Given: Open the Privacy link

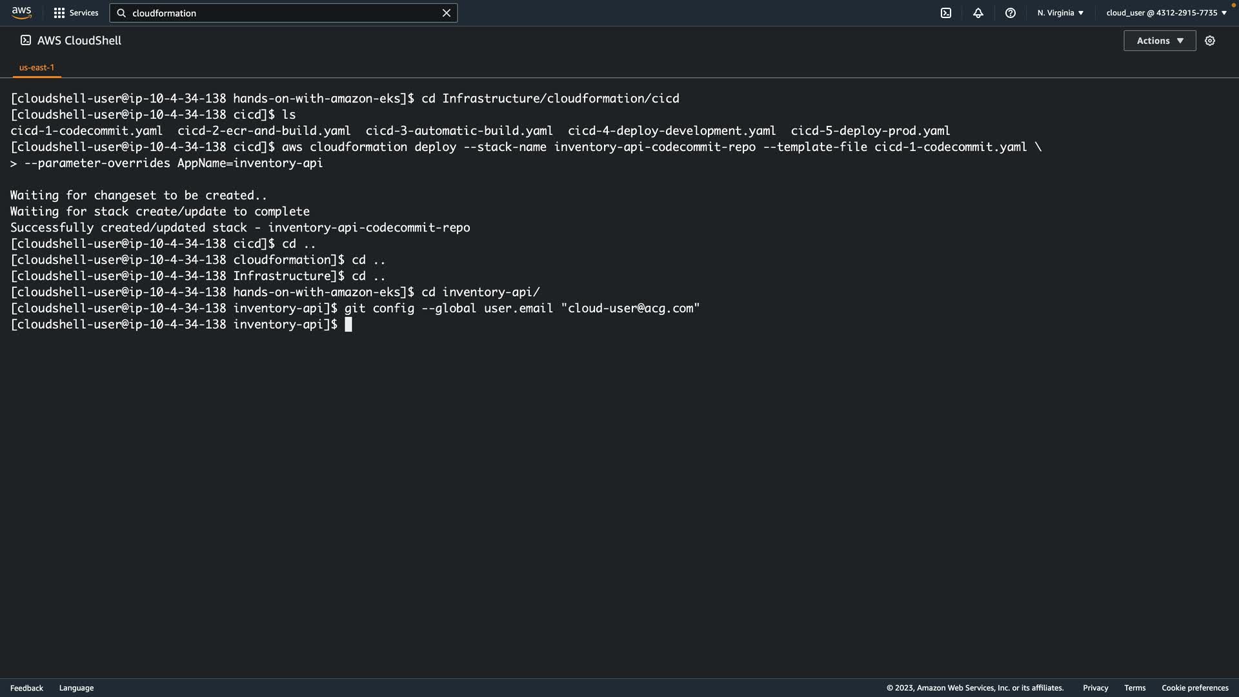Looking at the screenshot, I should point(1095,688).
